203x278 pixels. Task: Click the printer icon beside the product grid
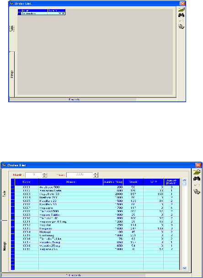(x=197, y=191)
